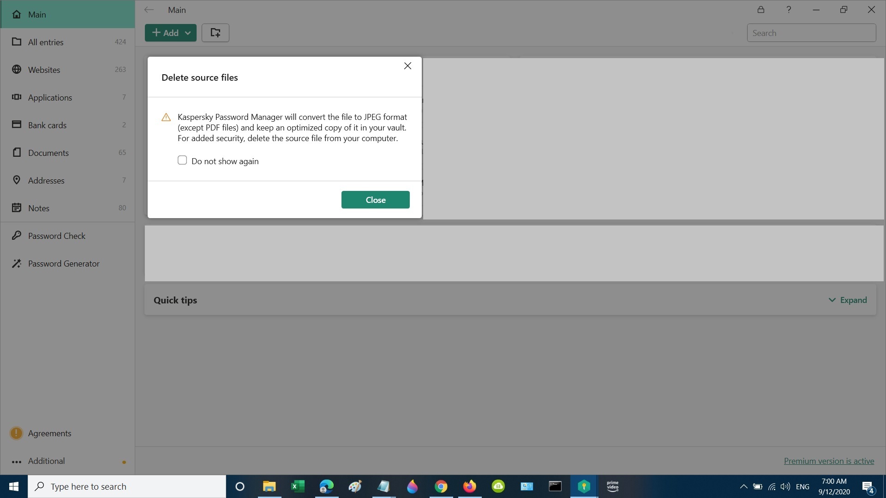Image resolution: width=886 pixels, height=498 pixels.
Task: Click the 7:00 AM clock in the taskbar
Action: tap(834, 481)
